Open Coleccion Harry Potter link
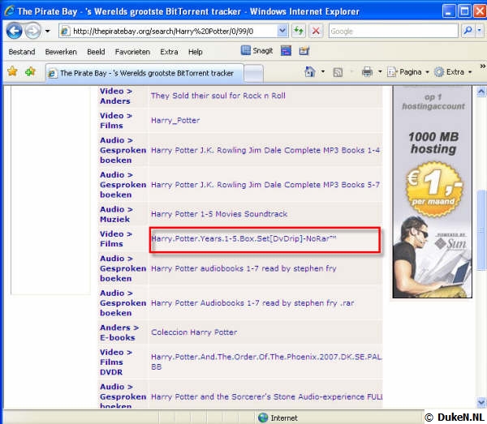Screen dimensions: 487x424 [194, 332]
